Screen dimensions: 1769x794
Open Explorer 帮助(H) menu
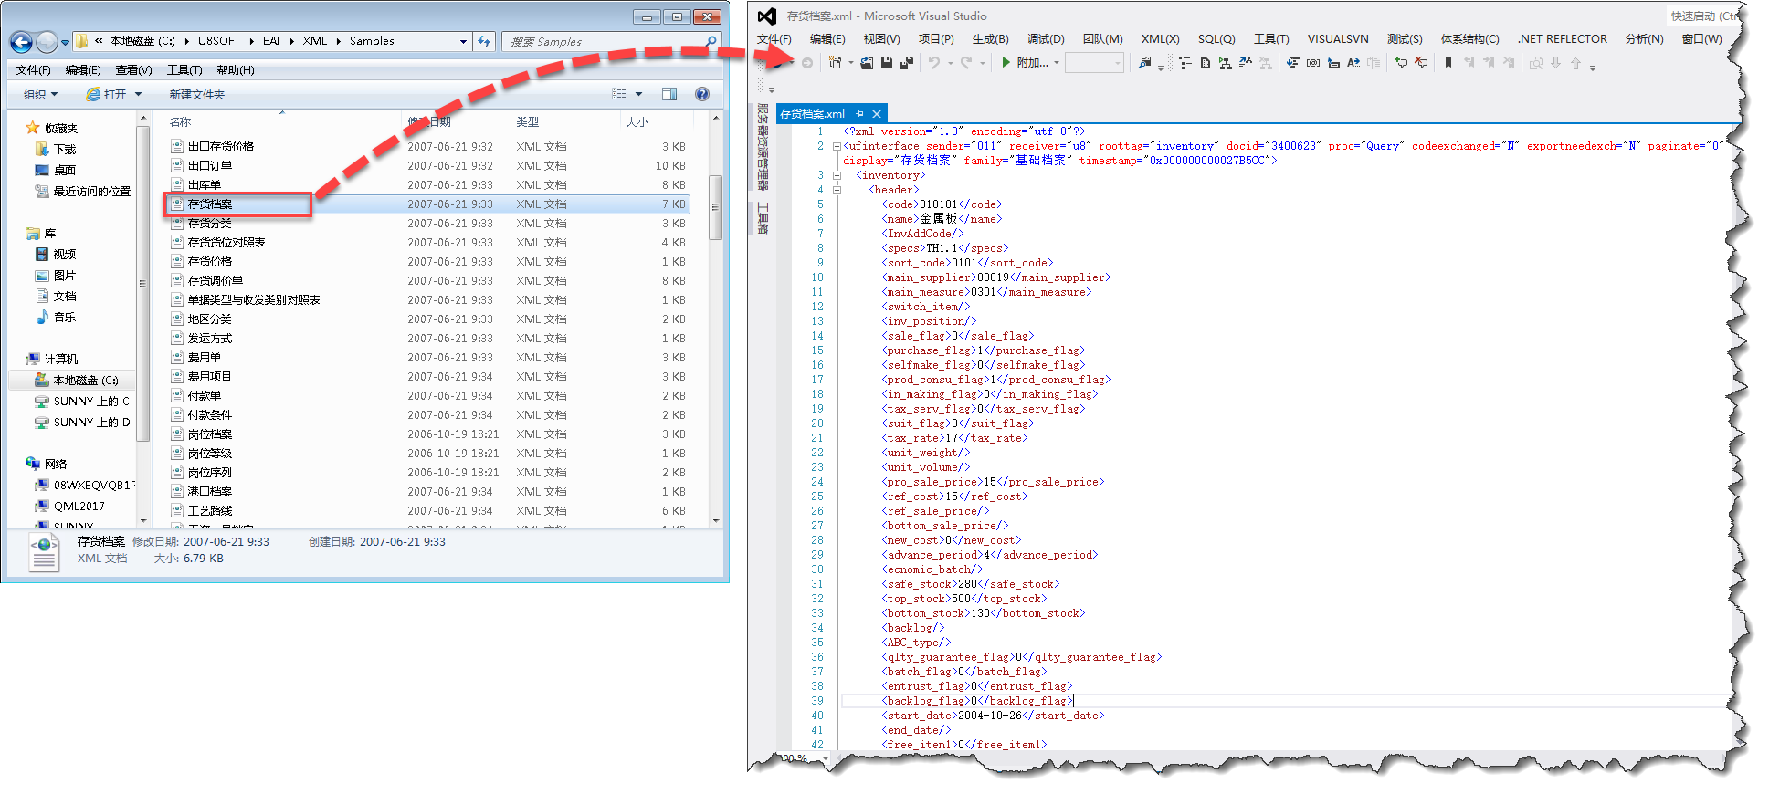pos(236,70)
